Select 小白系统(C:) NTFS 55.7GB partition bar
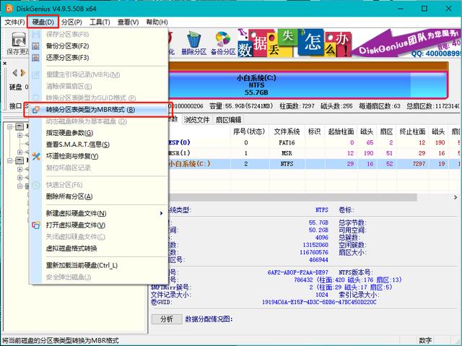The width and height of the screenshot is (462, 346). coord(308,85)
